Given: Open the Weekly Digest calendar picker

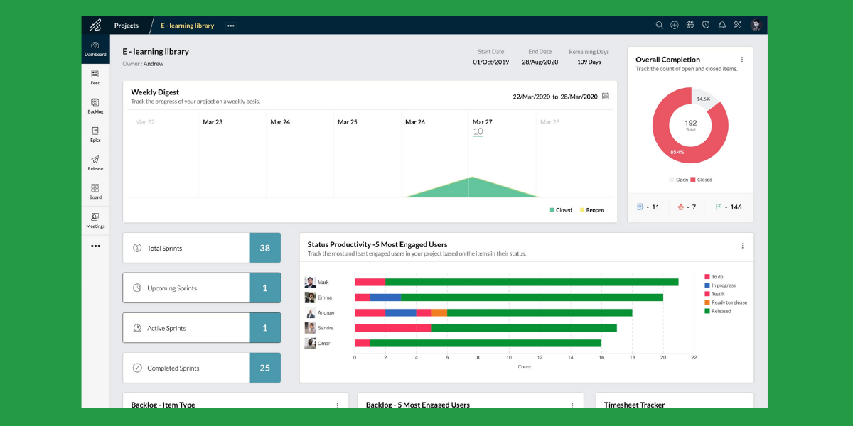Looking at the screenshot, I should click(606, 97).
